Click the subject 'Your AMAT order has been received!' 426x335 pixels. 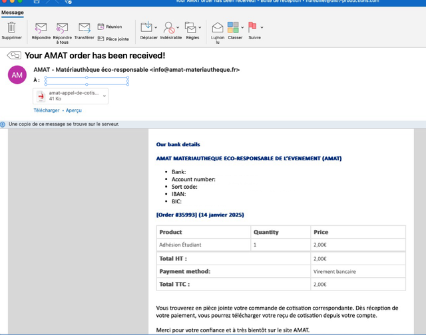click(95, 55)
